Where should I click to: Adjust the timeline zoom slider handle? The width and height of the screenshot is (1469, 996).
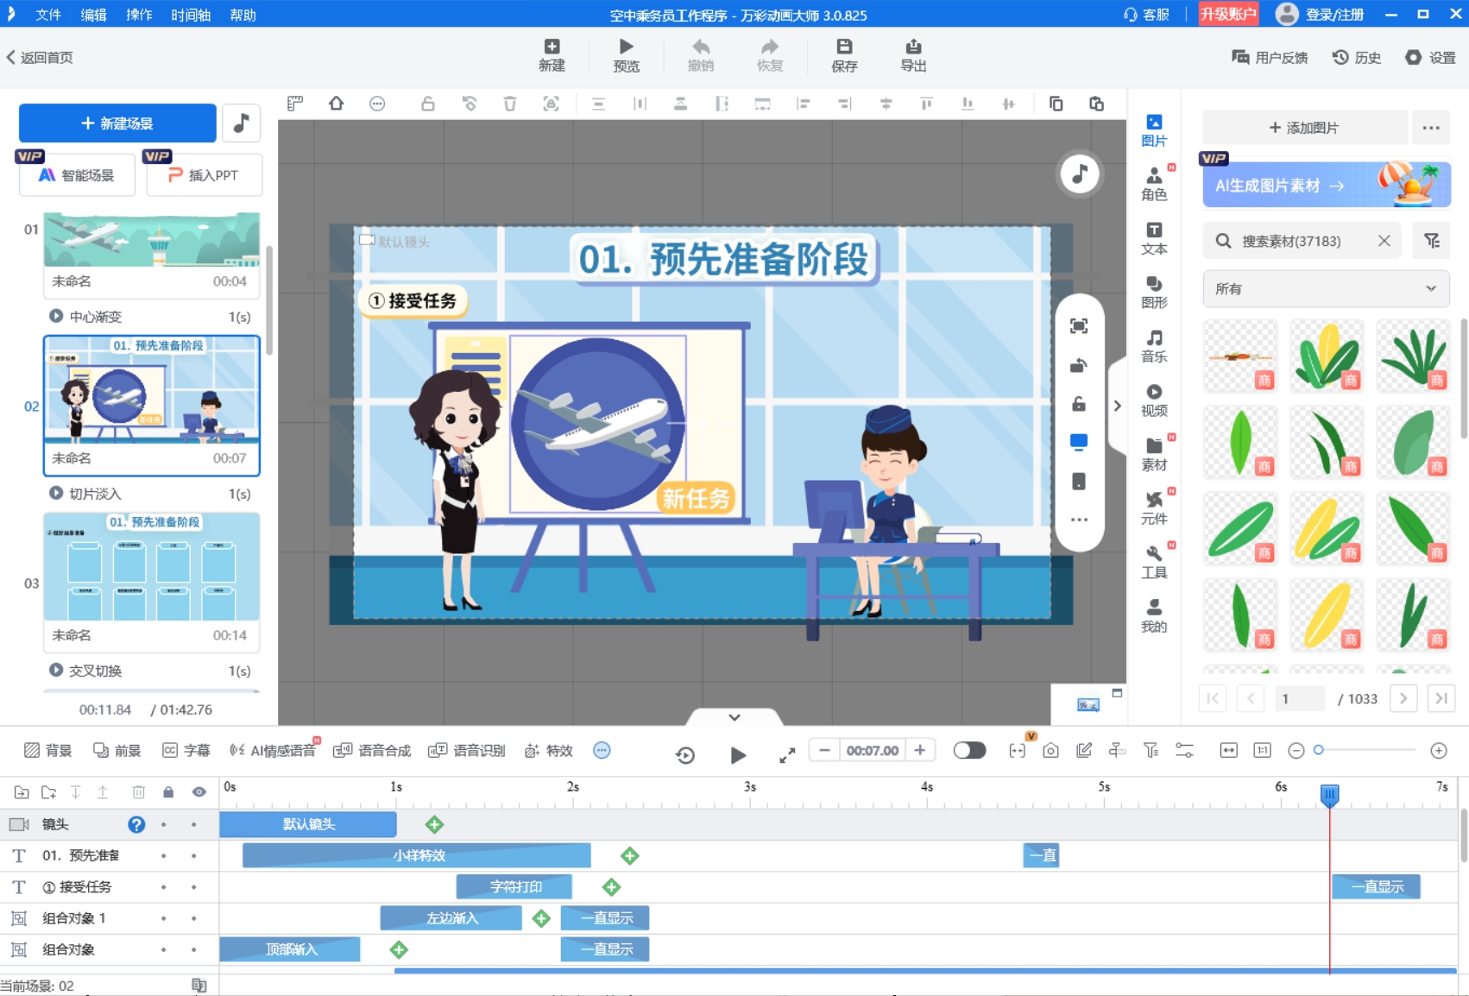1318,750
